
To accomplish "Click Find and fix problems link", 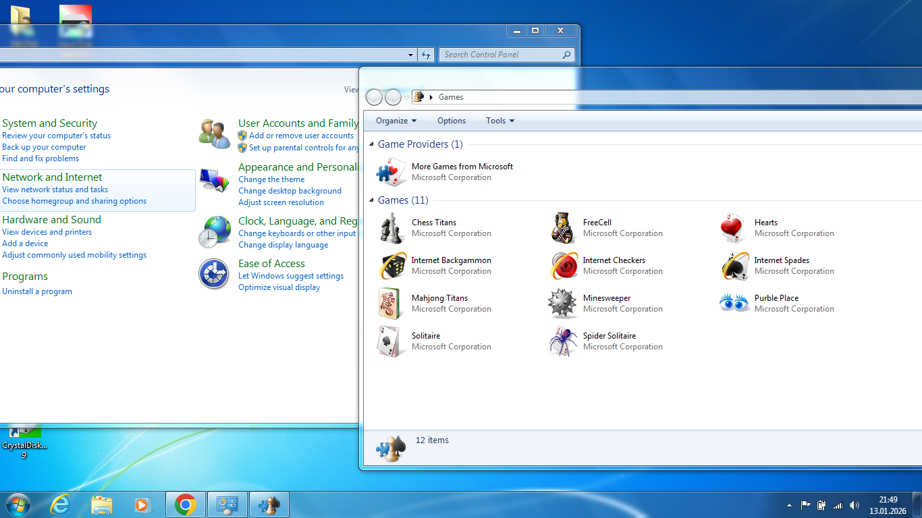I will 40,159.
